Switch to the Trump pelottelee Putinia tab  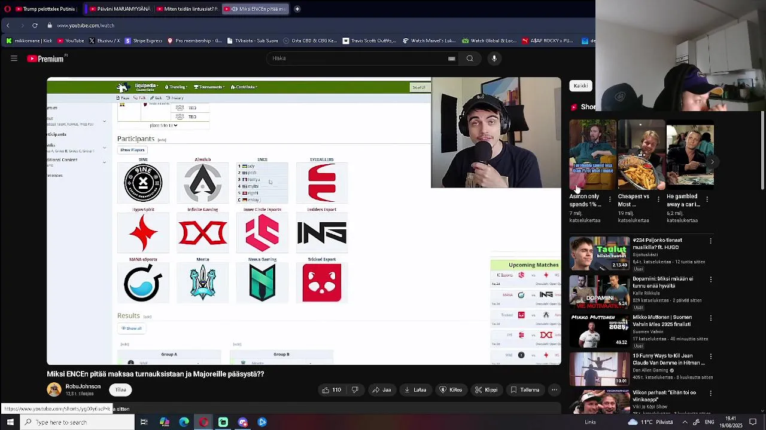tap(45, 9)
